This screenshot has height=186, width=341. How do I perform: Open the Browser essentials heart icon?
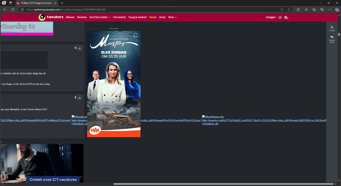point(322,9)
